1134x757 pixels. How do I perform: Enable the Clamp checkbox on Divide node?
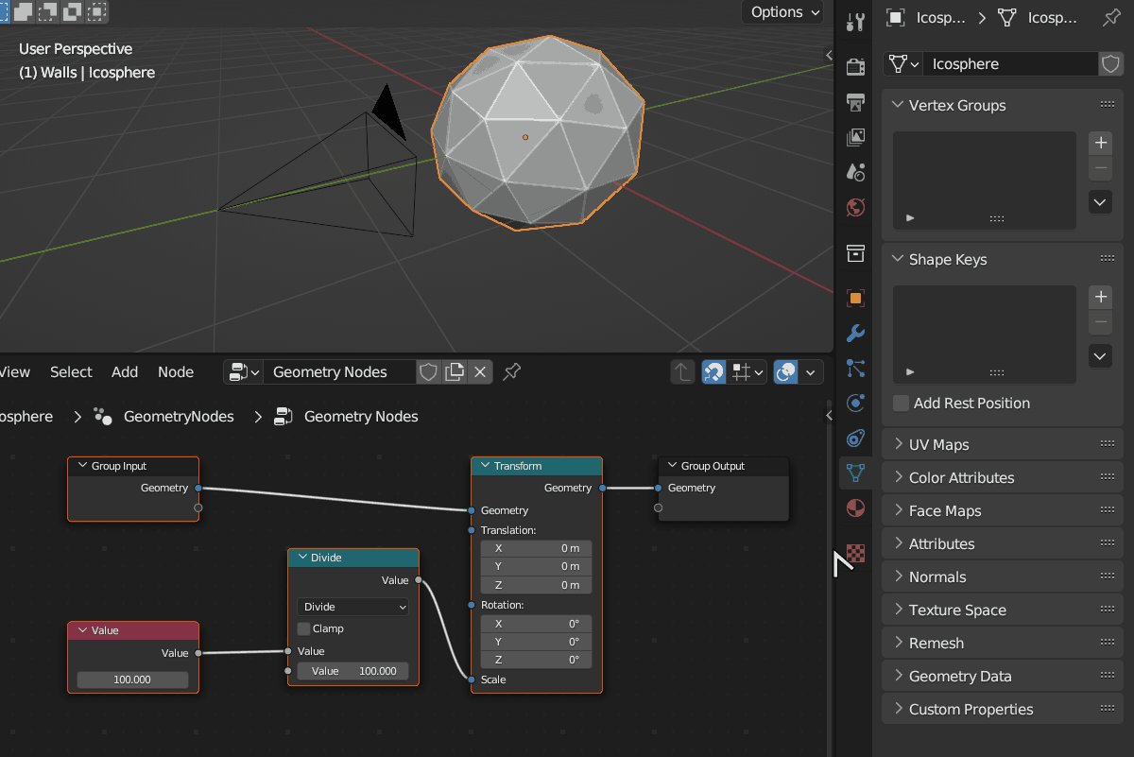[x=305, y=628]
